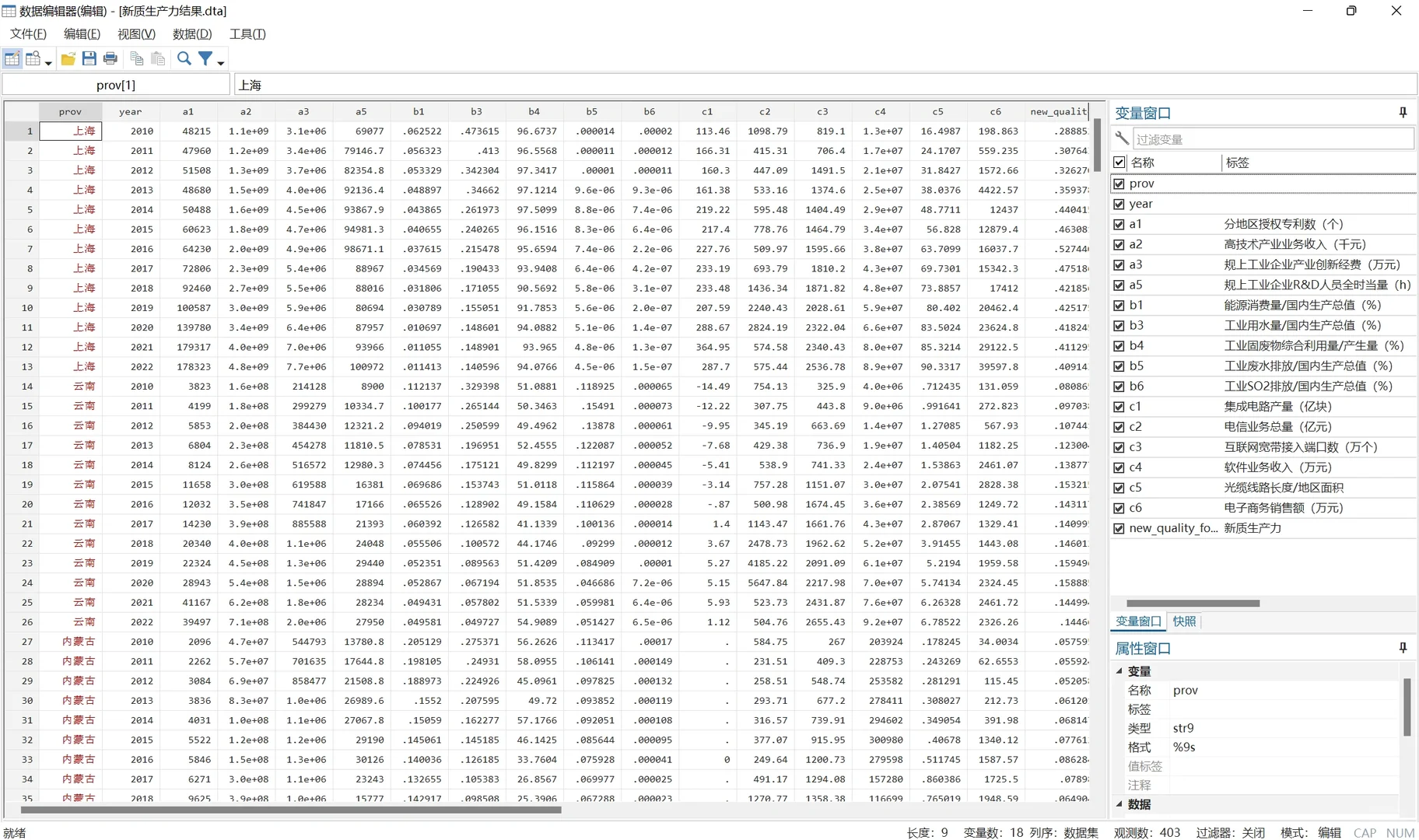Switch to Data Editor edit mode icon
This screenshot has width=1419, height=840.
pos(12,58)
